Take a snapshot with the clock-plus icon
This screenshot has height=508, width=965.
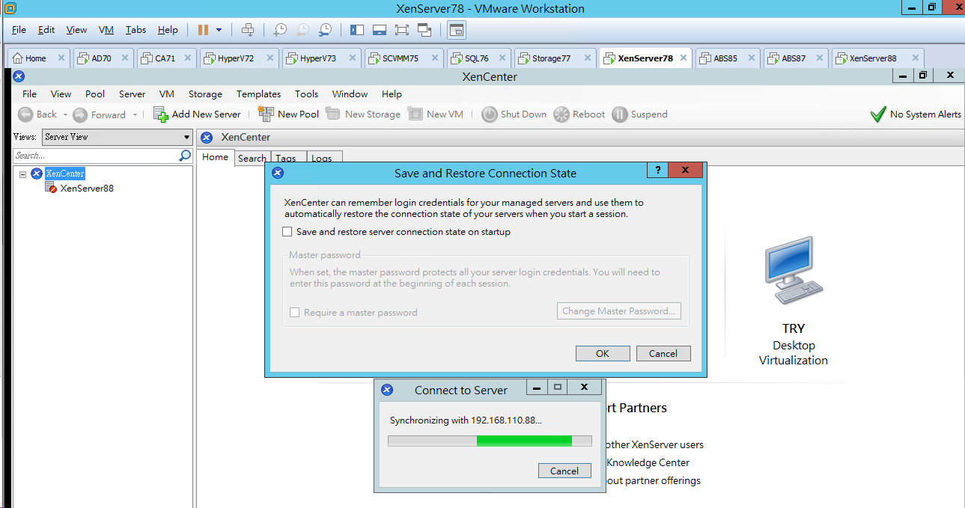280,30
